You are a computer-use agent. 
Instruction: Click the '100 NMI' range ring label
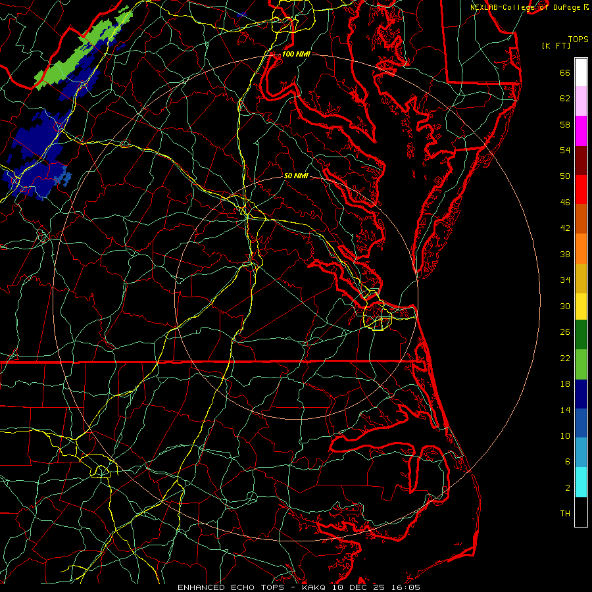[x=296, y=54]
